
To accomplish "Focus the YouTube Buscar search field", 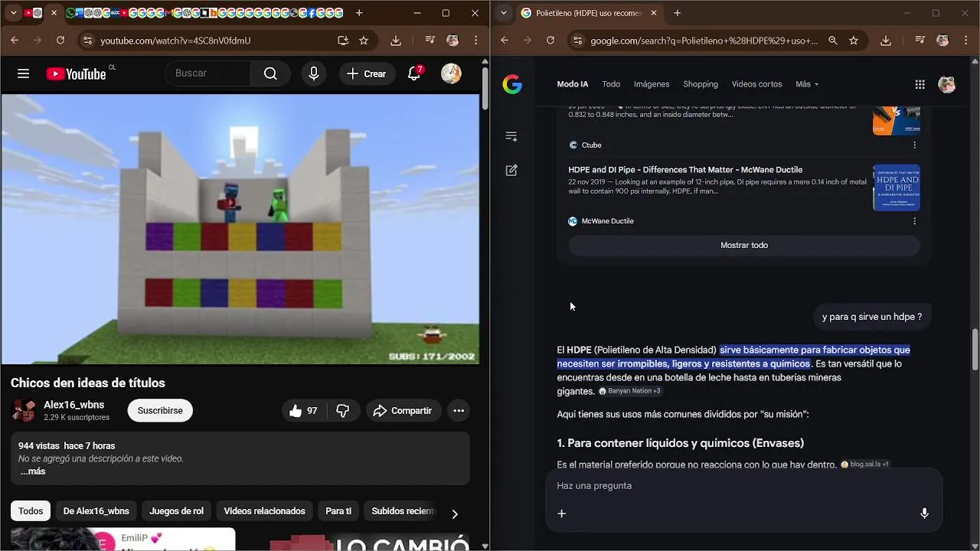I will coord(208,73).
